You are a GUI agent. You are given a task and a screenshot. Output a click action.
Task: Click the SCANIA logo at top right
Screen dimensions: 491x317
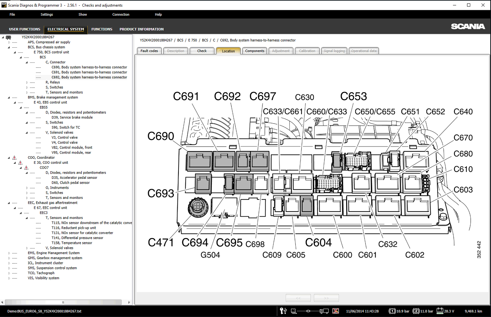(x=468, y=26)
